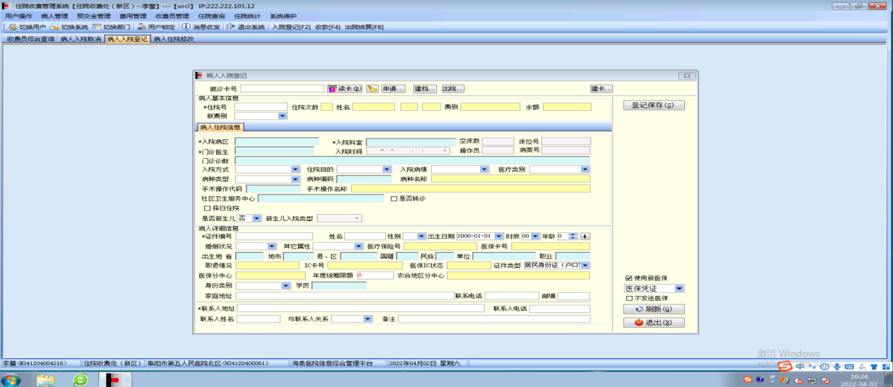Screen dimensions: 893x387
Task: Click the 用户锁定 toolbar icon
Action: (142, 27)
